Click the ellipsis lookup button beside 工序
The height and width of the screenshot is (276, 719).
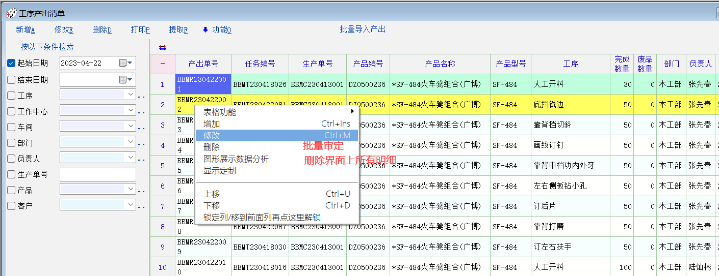[x=141, y=96]
